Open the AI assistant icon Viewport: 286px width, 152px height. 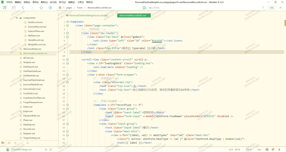pyautogui.click(x=280, y=8)
